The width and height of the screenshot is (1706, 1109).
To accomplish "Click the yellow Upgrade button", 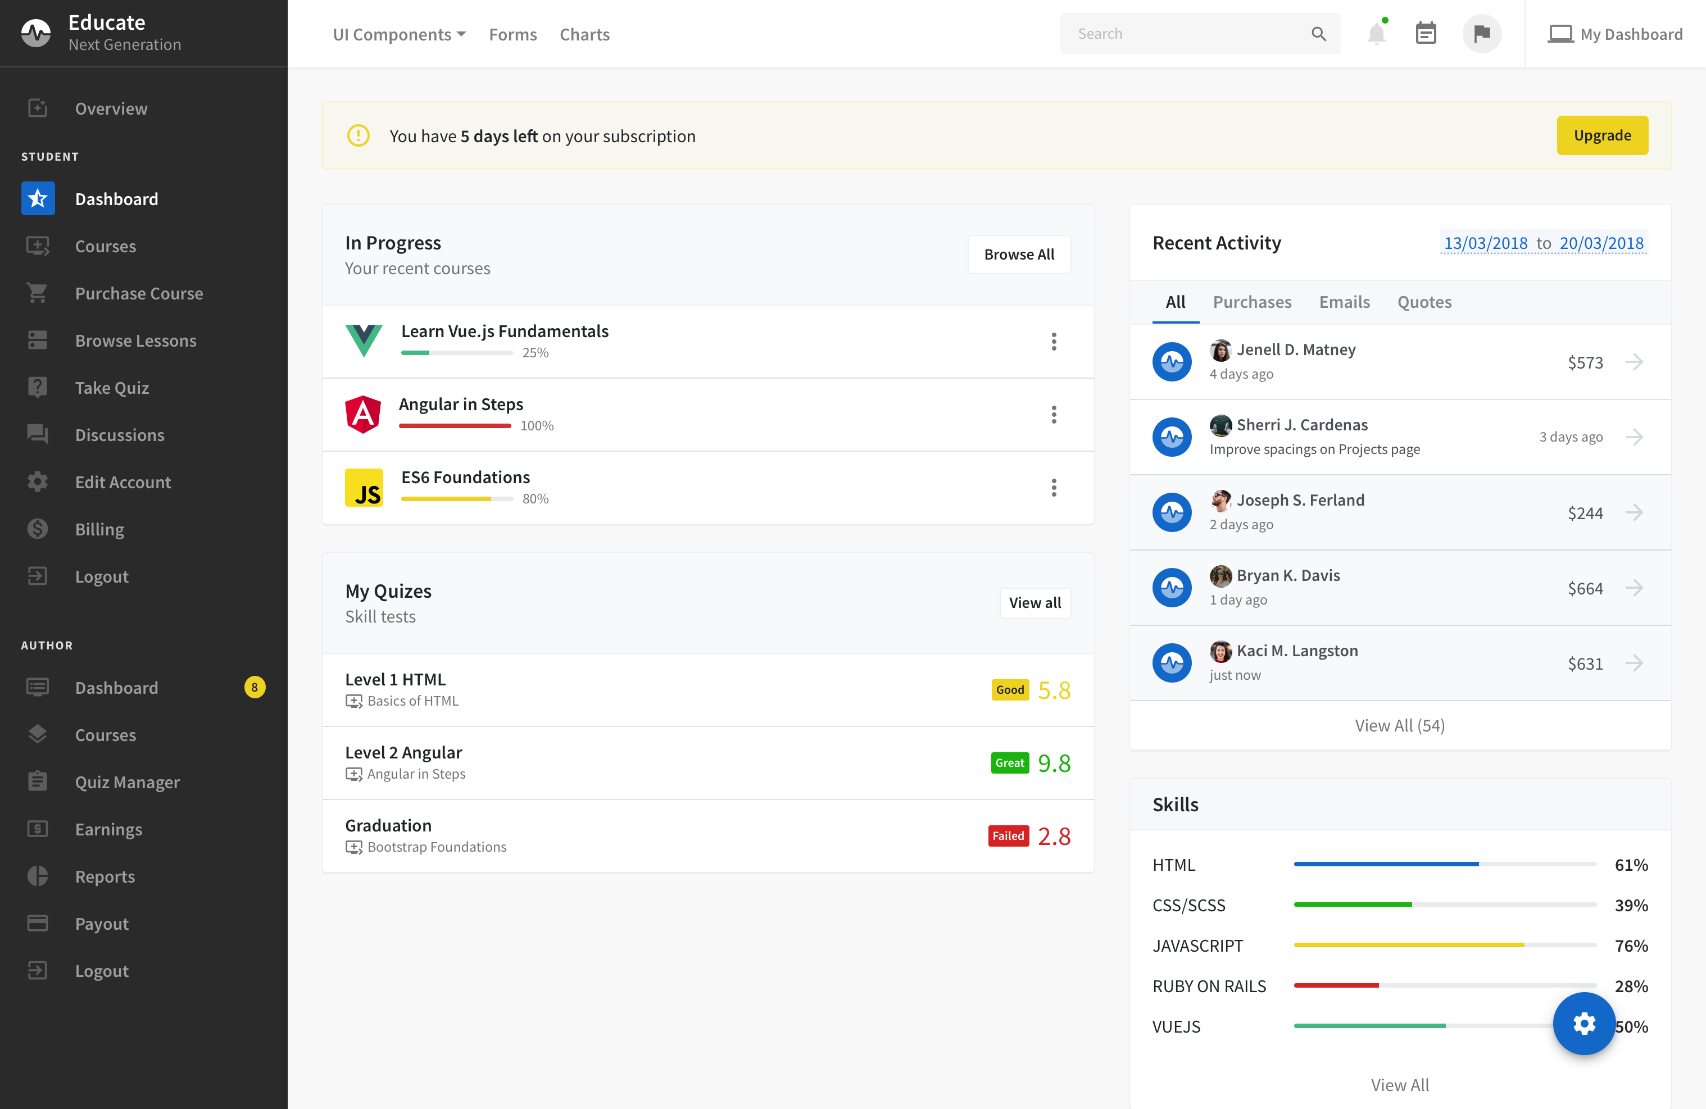I will click(x=1601, y=135).
